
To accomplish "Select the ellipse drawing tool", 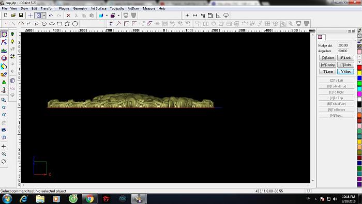I will pyautogui.click(x=52, y=24).
